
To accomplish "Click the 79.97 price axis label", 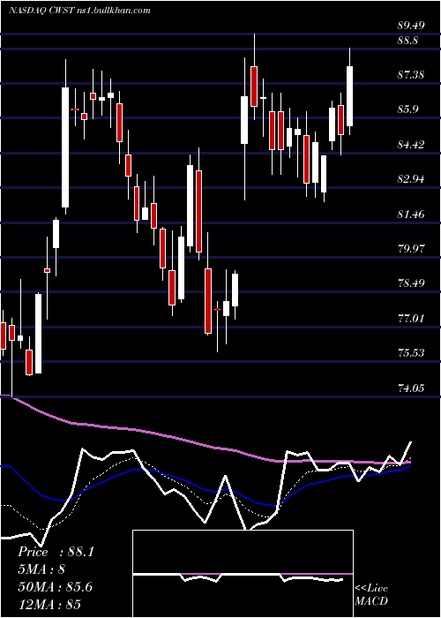I will click(411, 249).
